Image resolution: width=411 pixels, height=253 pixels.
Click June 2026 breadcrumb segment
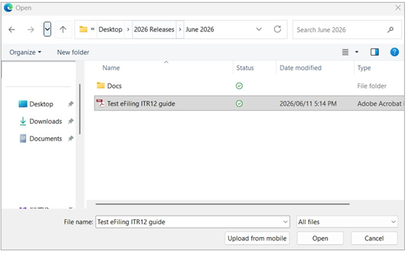(x=200, y=30)
